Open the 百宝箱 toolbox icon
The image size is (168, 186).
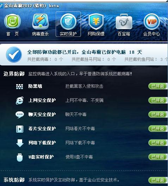[x=124, y=22]
